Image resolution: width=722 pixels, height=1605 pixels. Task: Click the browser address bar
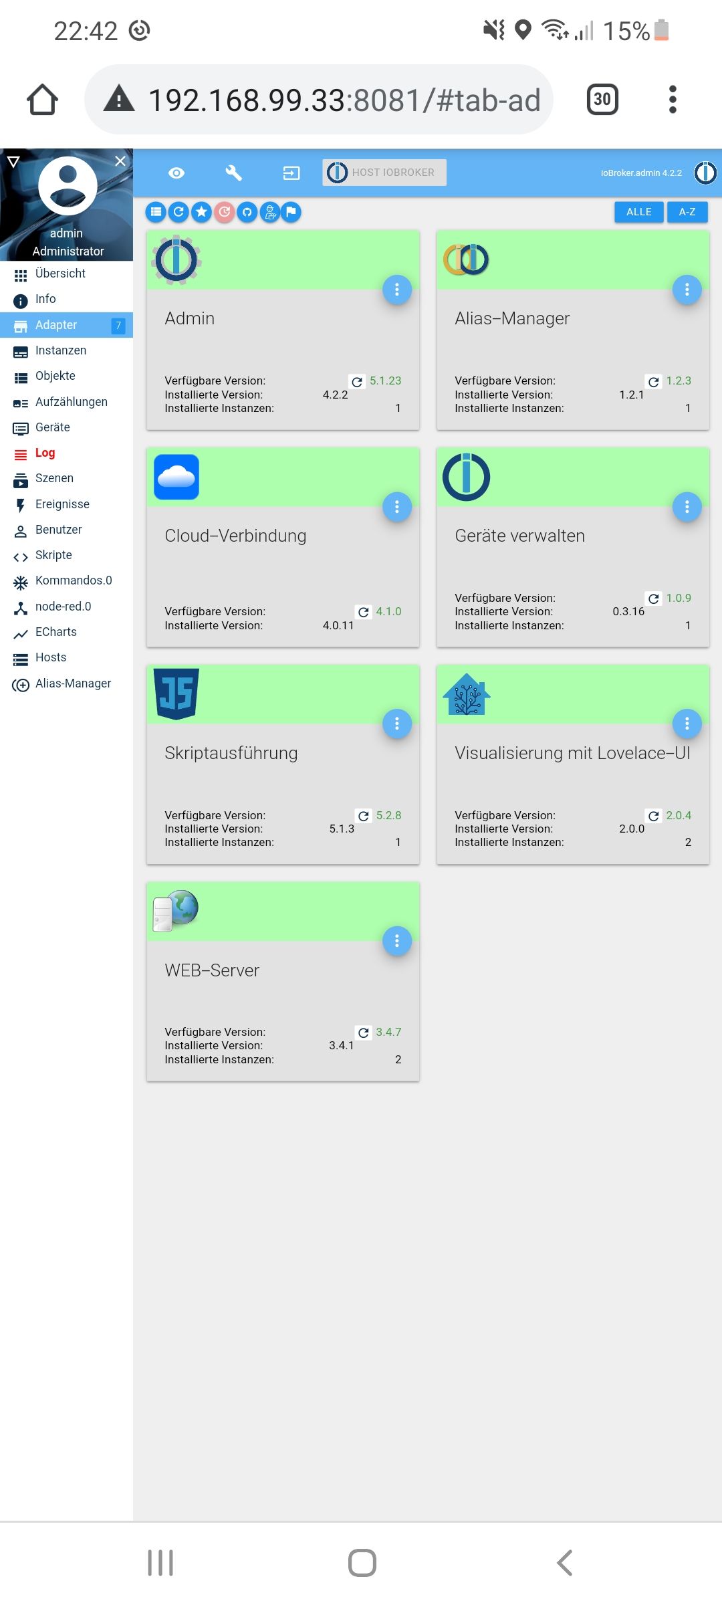[319, 100]
